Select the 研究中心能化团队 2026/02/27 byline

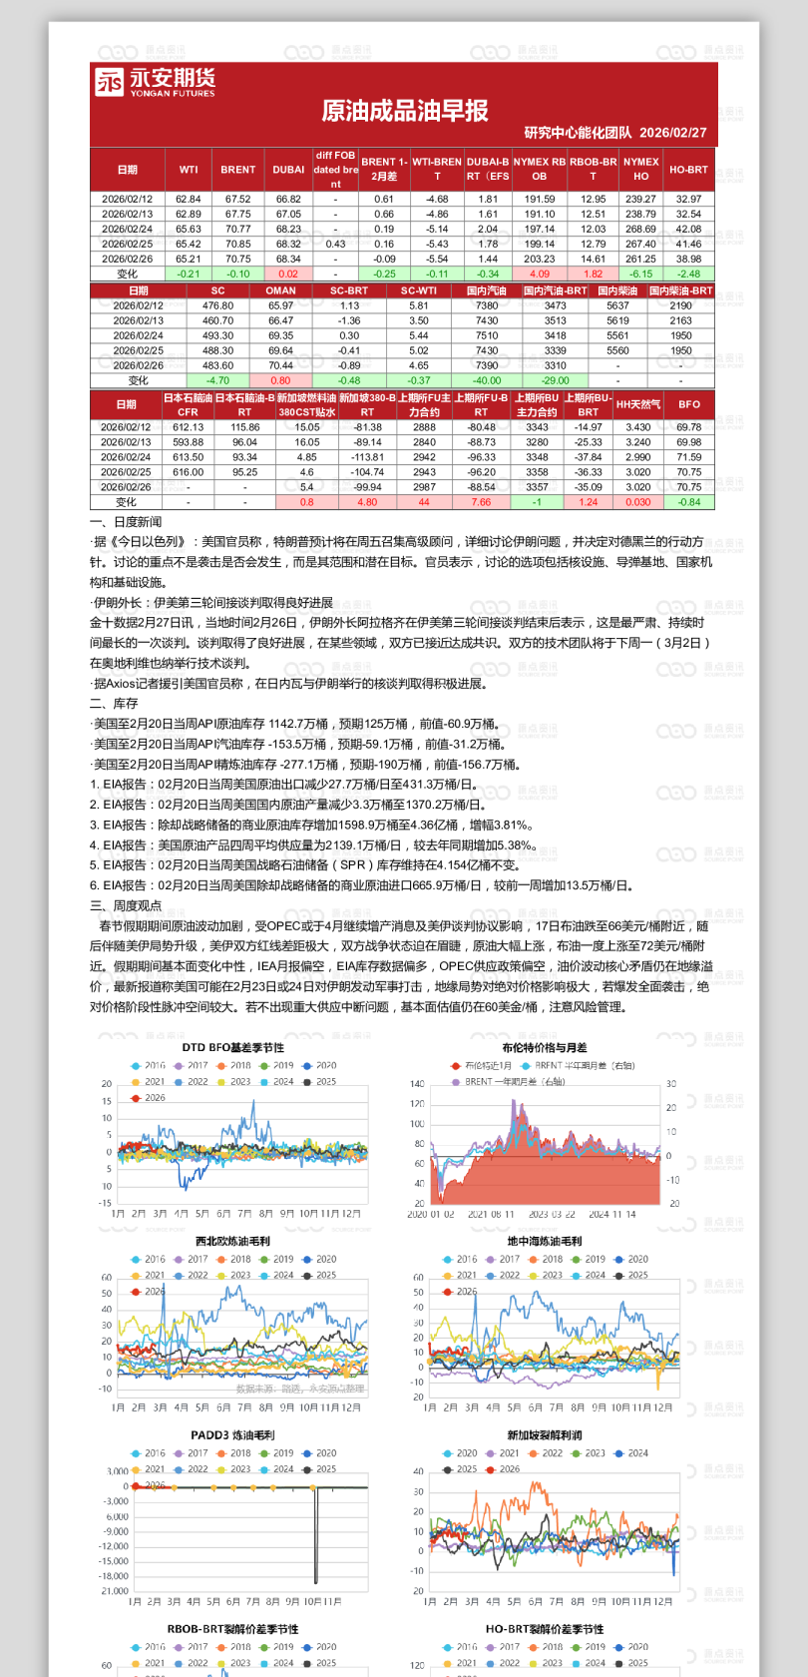coord(615,133)
